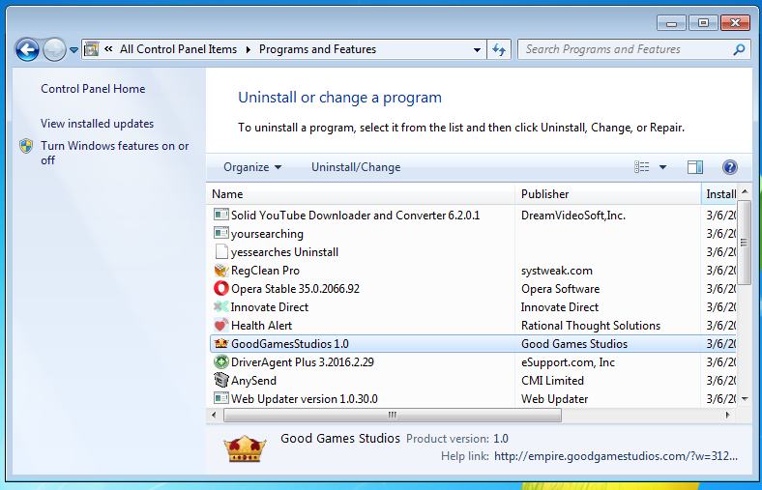
Task: Select Web Updater version 1.0.30.0
Action: tap(305, 399)
